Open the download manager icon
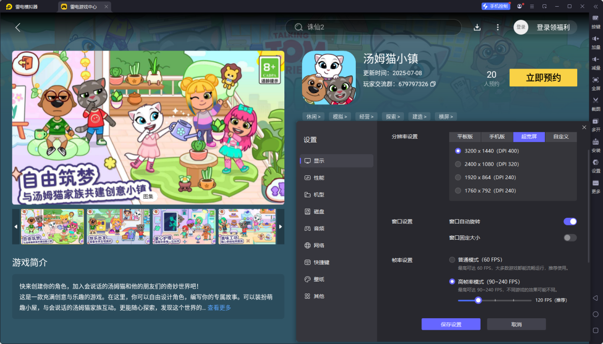Image resolution: width=603 pixels, height=344 pixels. point(477,27)
